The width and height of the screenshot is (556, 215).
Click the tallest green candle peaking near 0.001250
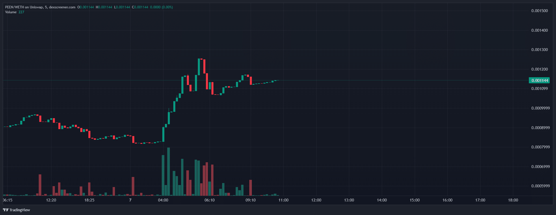199,67
